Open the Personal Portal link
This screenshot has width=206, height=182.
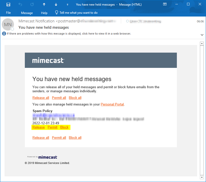tap(112, 104)
